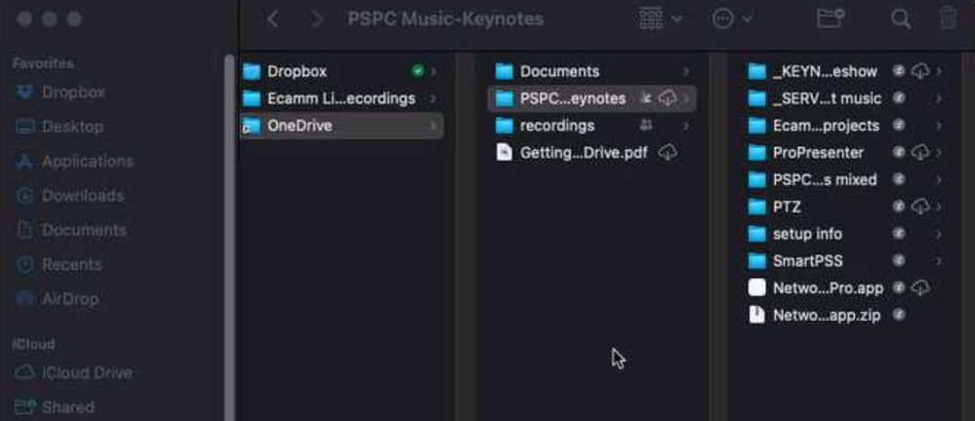Image resolution: width=975 pixels, height=421 pixels.
Task: Open Downloads in the sidebar
Action: point(69,196)
